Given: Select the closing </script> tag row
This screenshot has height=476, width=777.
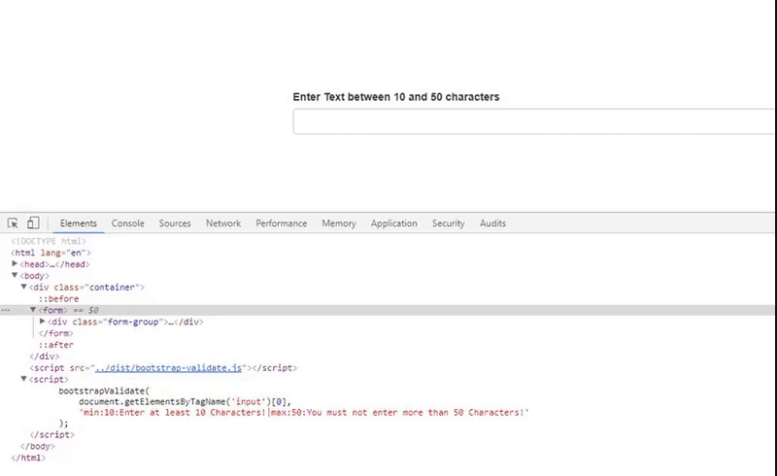Looking at the screenshot, I should pos(52,435).
